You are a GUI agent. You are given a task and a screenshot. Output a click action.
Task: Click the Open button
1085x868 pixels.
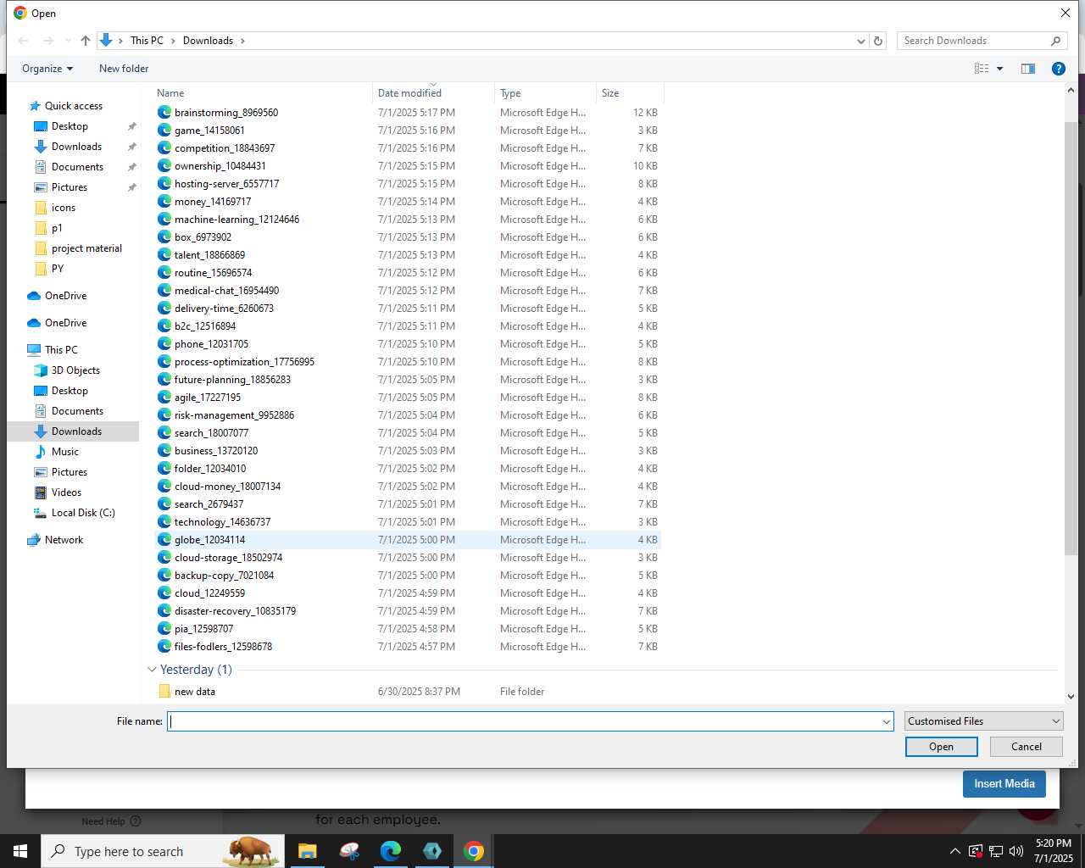pos(941,747)
